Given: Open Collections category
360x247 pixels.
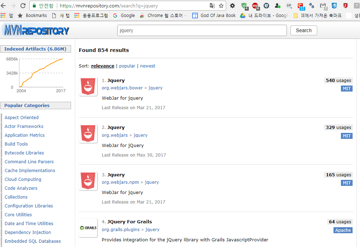Looking at the screenshot, I should [16, 197].
